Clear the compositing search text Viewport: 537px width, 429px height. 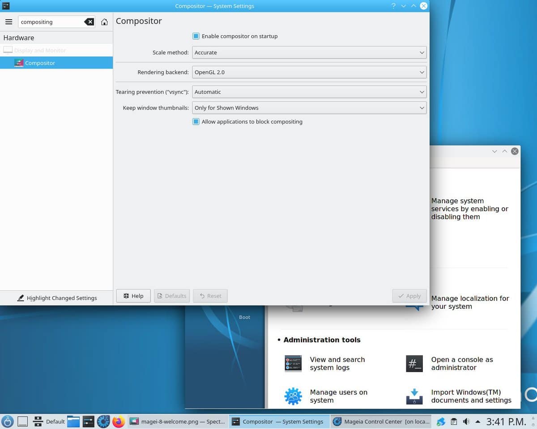(x=89, y=22)
